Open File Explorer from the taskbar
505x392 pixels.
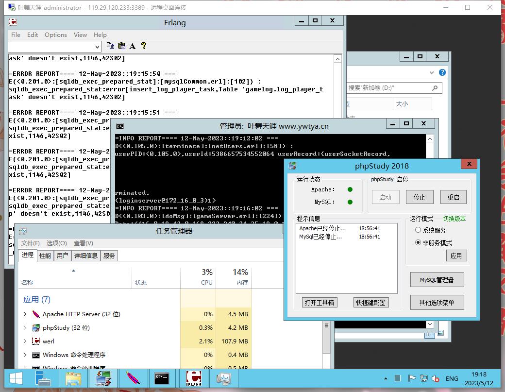pyautogui.click(x=73, y=378)
